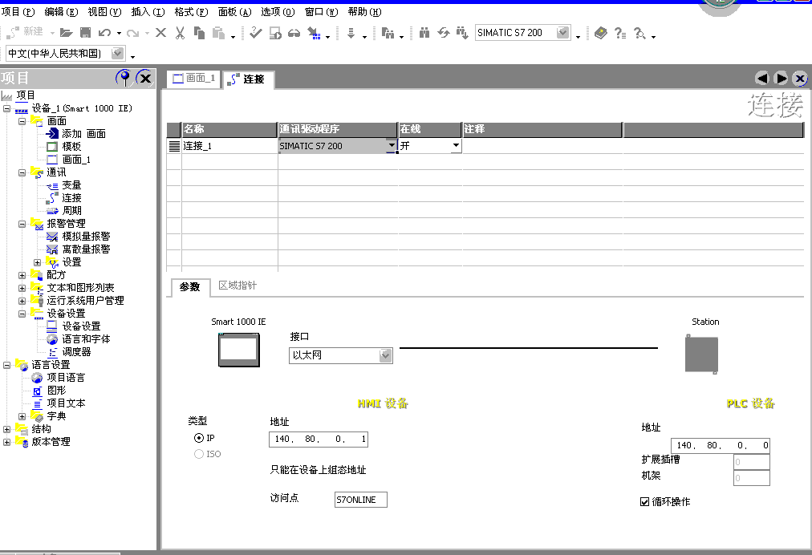Expand the 字典 node
The image size is (812, 555).
click(x=22, y=416)
